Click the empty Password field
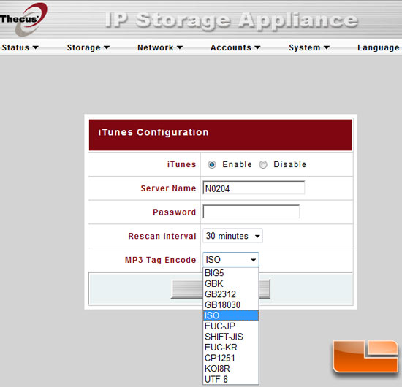Viewport: 402px width, 387px height. pyautogui.click(x=251, y=212)
